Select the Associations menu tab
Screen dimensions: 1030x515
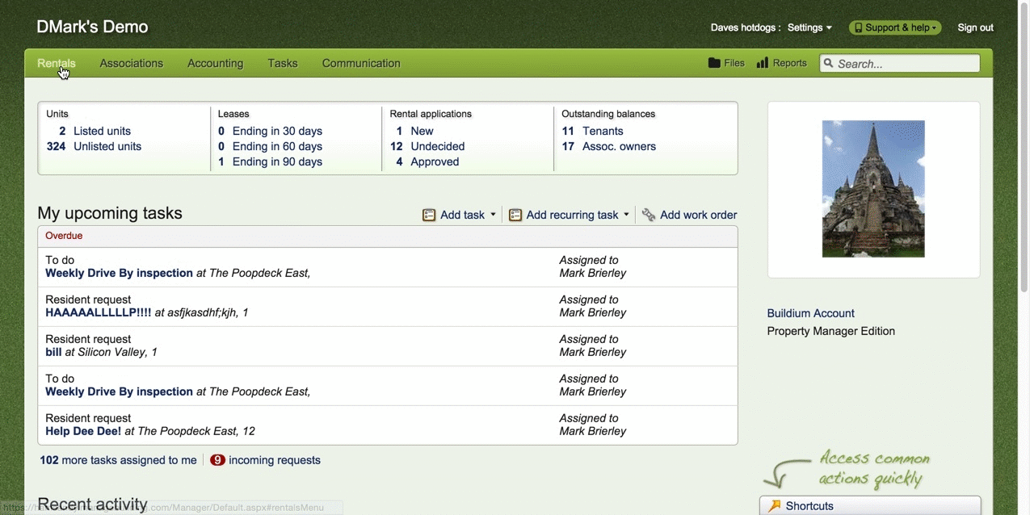click(131, 63)
